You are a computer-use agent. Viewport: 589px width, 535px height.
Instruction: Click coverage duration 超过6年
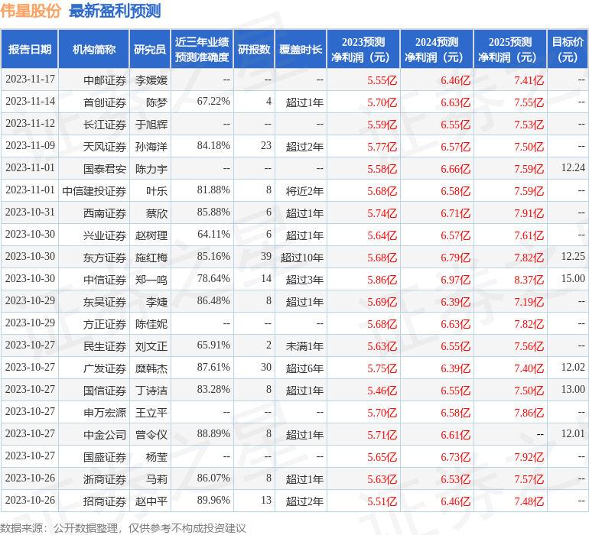click(x=304, y=368)
